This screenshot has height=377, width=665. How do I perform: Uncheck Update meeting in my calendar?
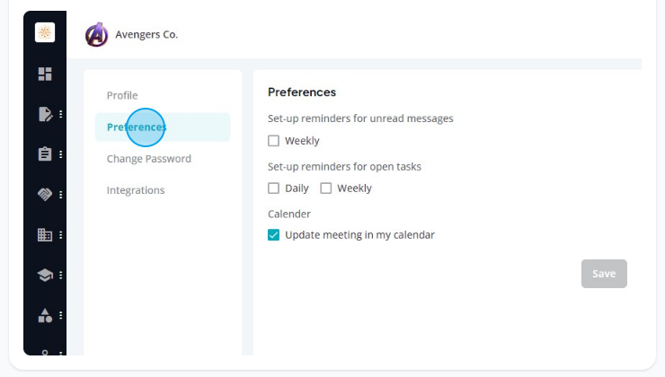[273, 234]
